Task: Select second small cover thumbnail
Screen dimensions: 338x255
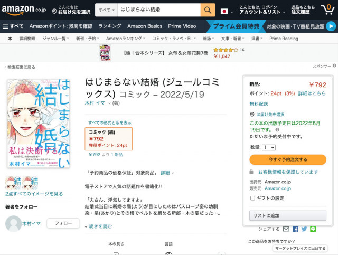Action: click(30, 182)
